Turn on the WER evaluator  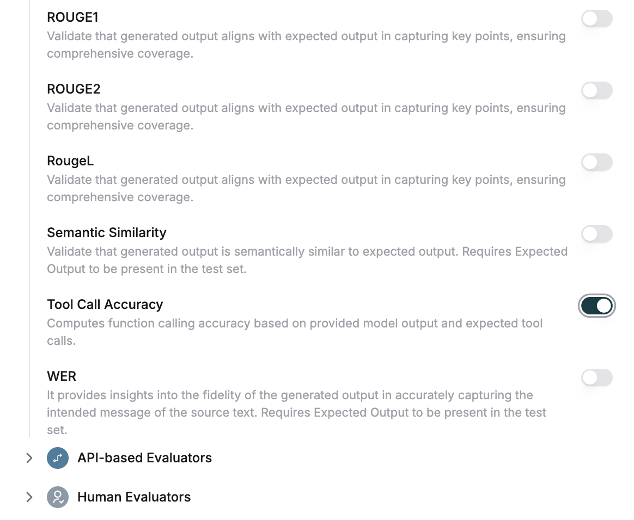coord(596,377)
